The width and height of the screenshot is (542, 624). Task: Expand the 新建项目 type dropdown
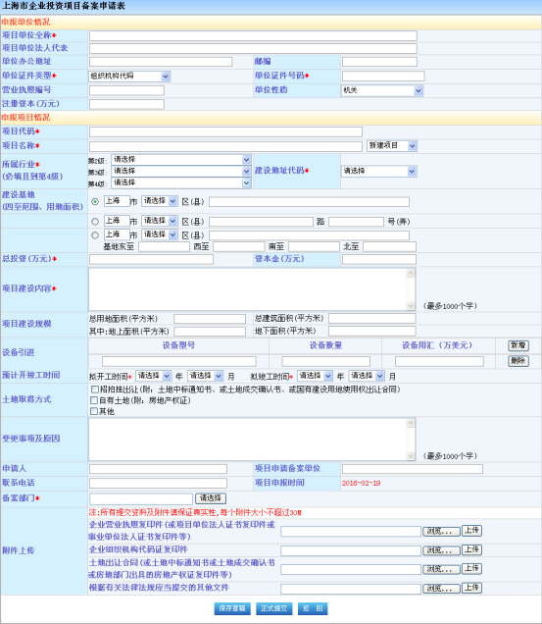(392, 145)
